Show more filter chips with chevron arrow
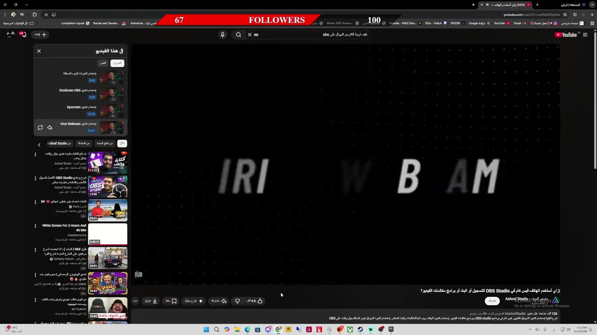 [39, 145]
